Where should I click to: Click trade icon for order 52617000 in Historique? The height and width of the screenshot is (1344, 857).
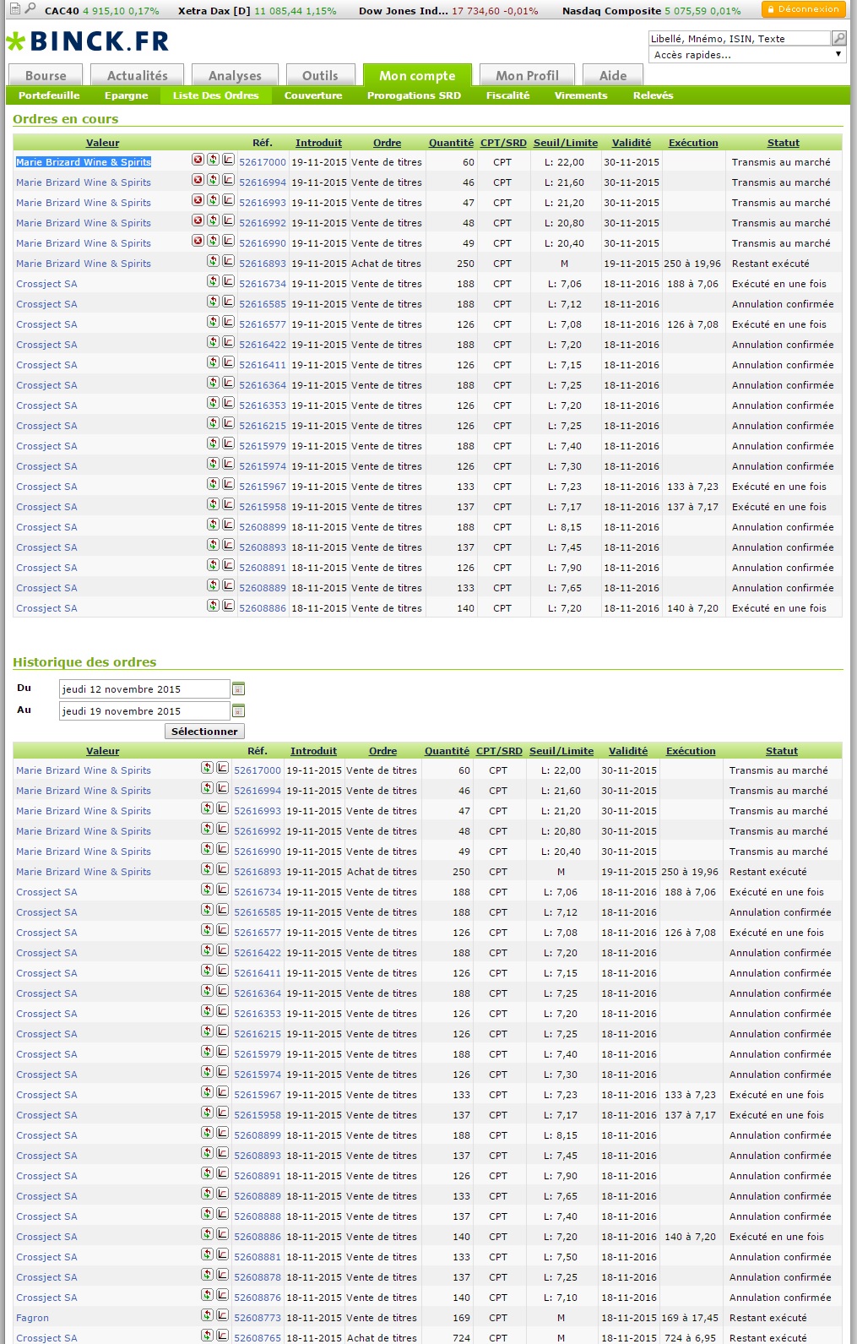pyautogui.click(x=207, y=768)
